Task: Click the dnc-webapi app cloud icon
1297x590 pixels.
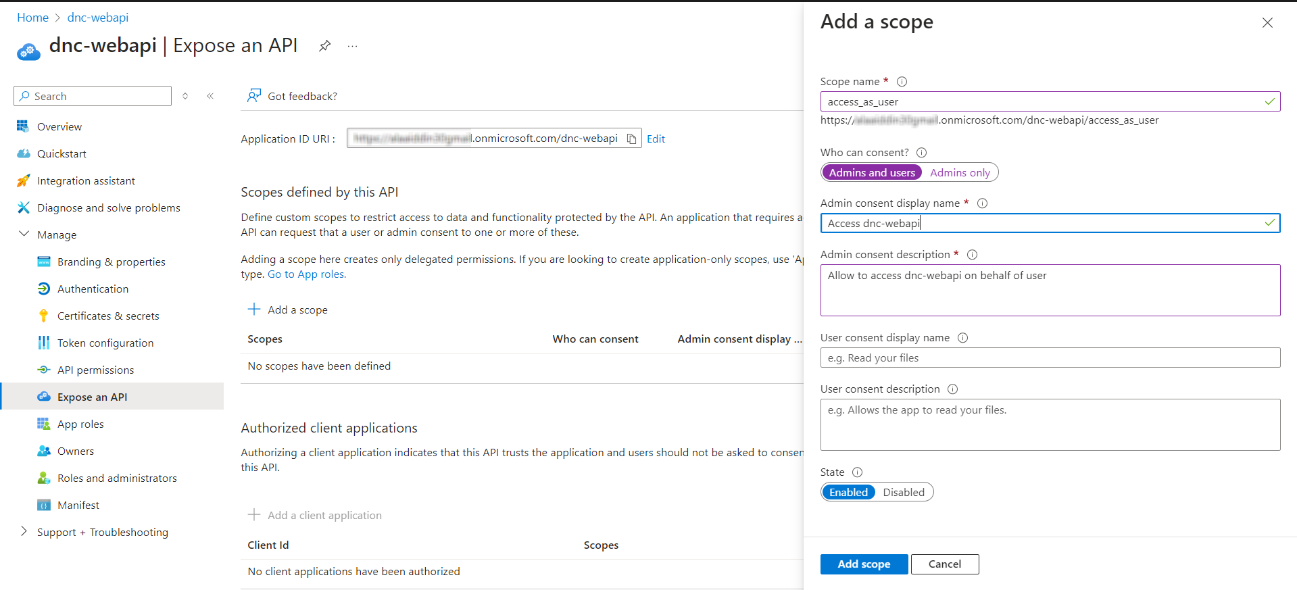Action: point(28,51)
